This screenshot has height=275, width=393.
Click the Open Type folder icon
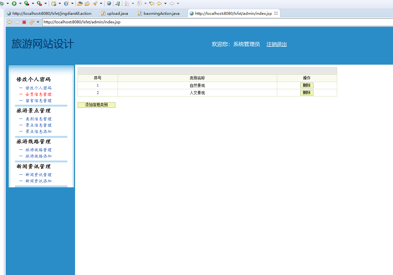pyautogui.click(x=80, y=3)
